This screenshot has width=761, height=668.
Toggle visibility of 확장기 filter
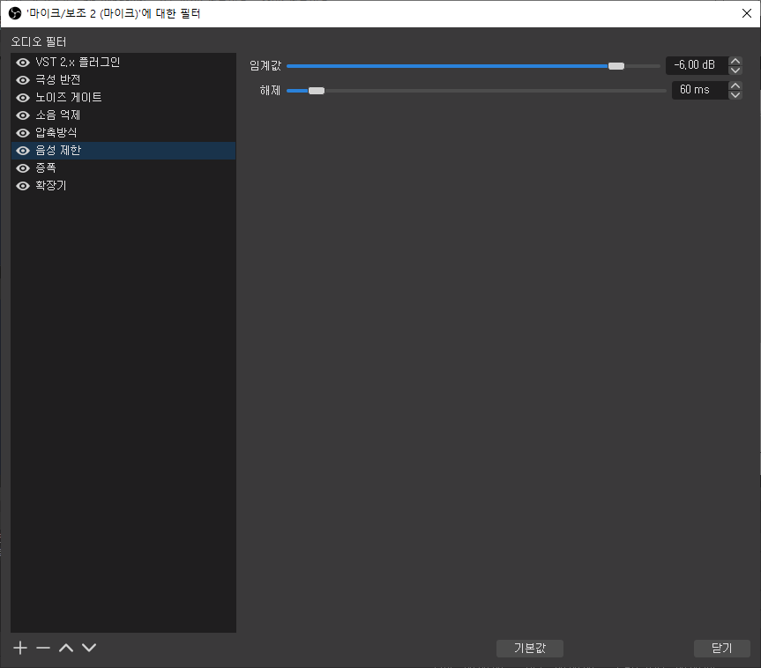(23, 186)
